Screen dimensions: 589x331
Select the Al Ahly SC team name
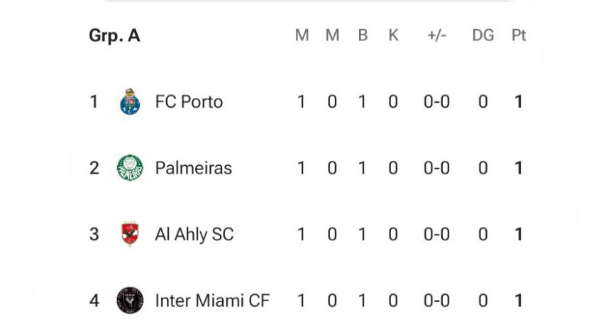pyautogui.click(x=194, y=234)
